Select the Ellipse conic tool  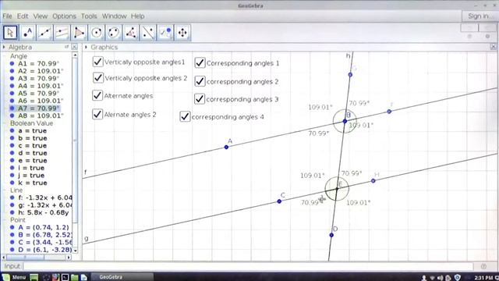click(114, 33)
